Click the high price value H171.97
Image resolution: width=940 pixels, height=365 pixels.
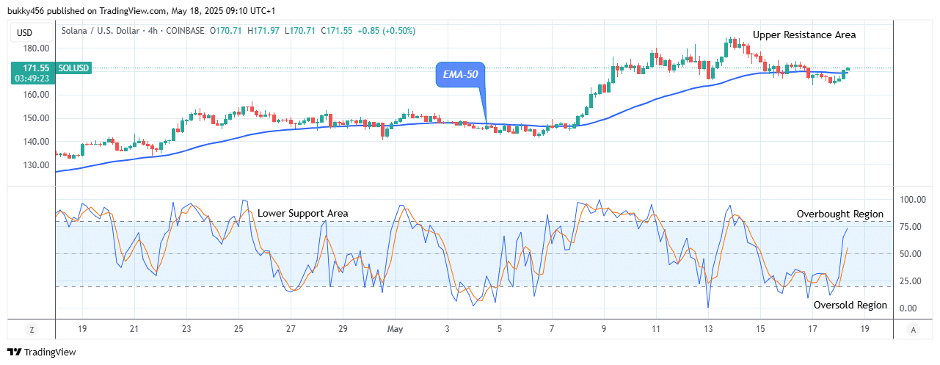pos(262,32)
